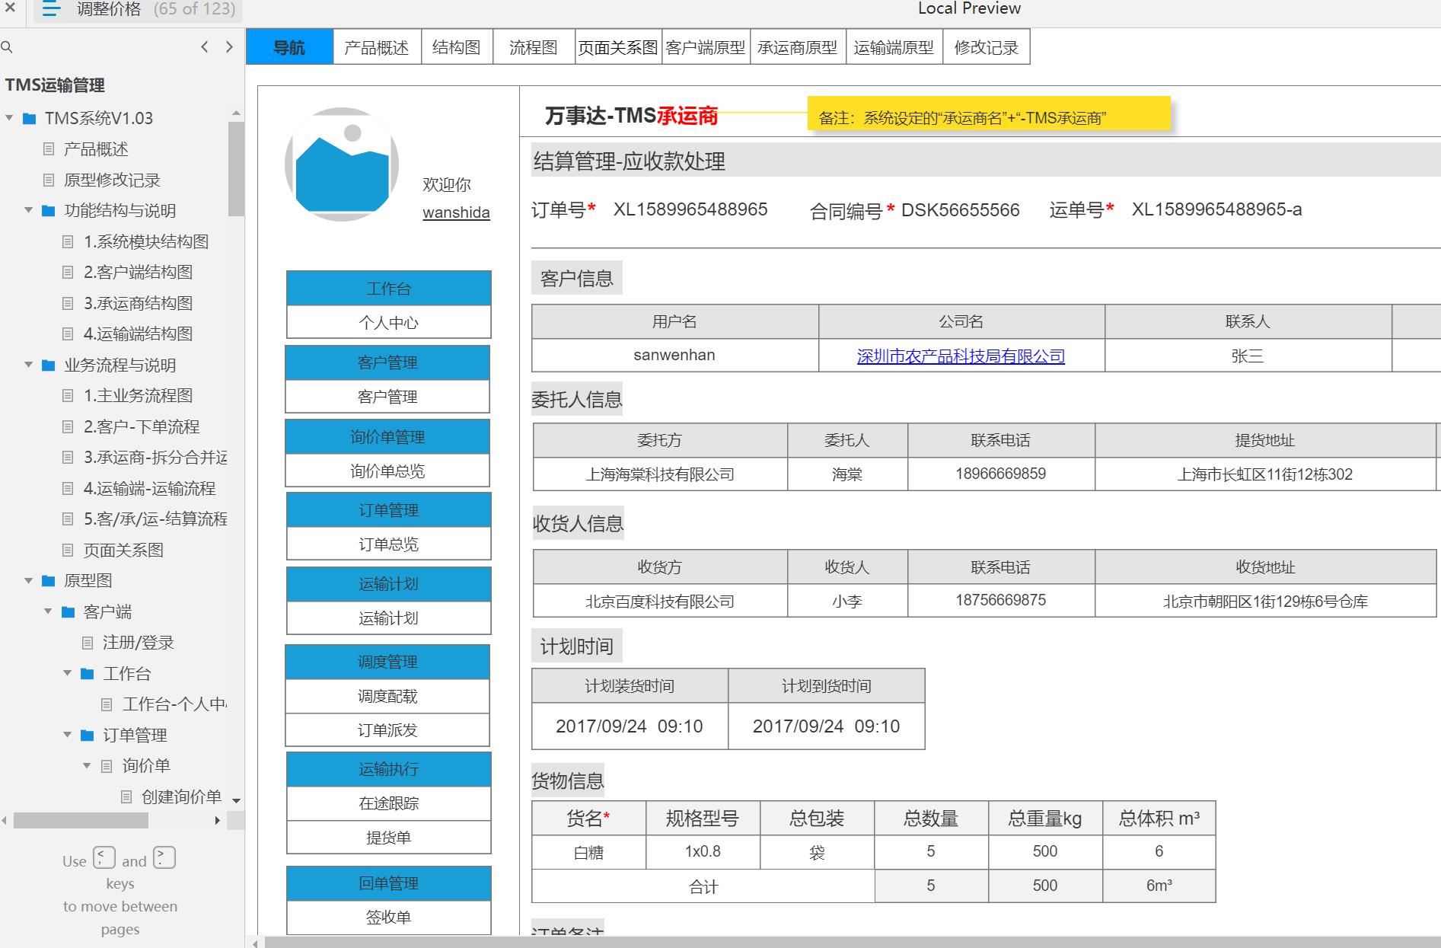Click the preview pane bottom horizontal scrollbar
The image size is (1441, 948).
click(x=853, y=943)
